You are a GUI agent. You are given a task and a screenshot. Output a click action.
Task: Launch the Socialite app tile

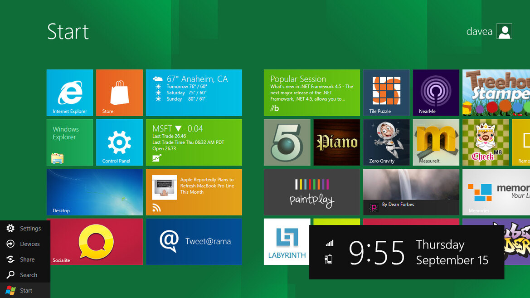(96, 242)
